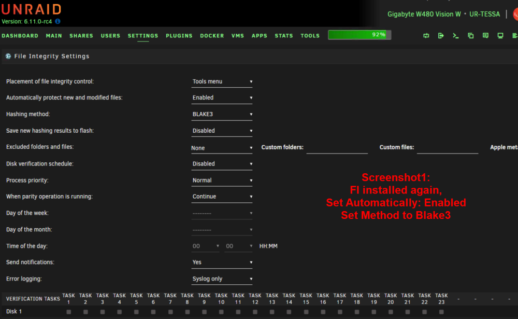Screen dimensions: 518x319
Task: Open the When parity operation is running dropdown
Action: coord(222,197)
